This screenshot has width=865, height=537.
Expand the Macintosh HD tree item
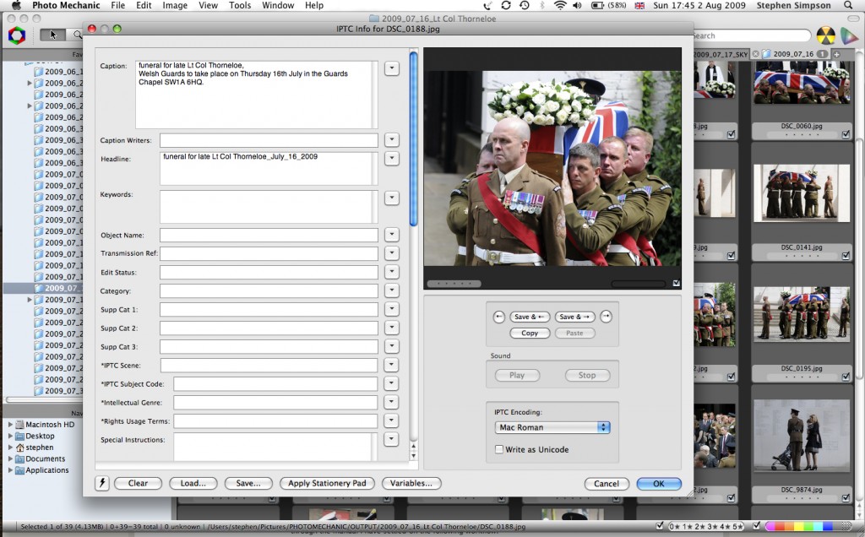pyautogui.click(x=10, y=425)
